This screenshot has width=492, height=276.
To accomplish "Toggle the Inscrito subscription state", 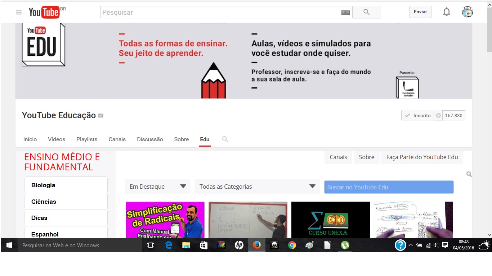I will point(417,115).
